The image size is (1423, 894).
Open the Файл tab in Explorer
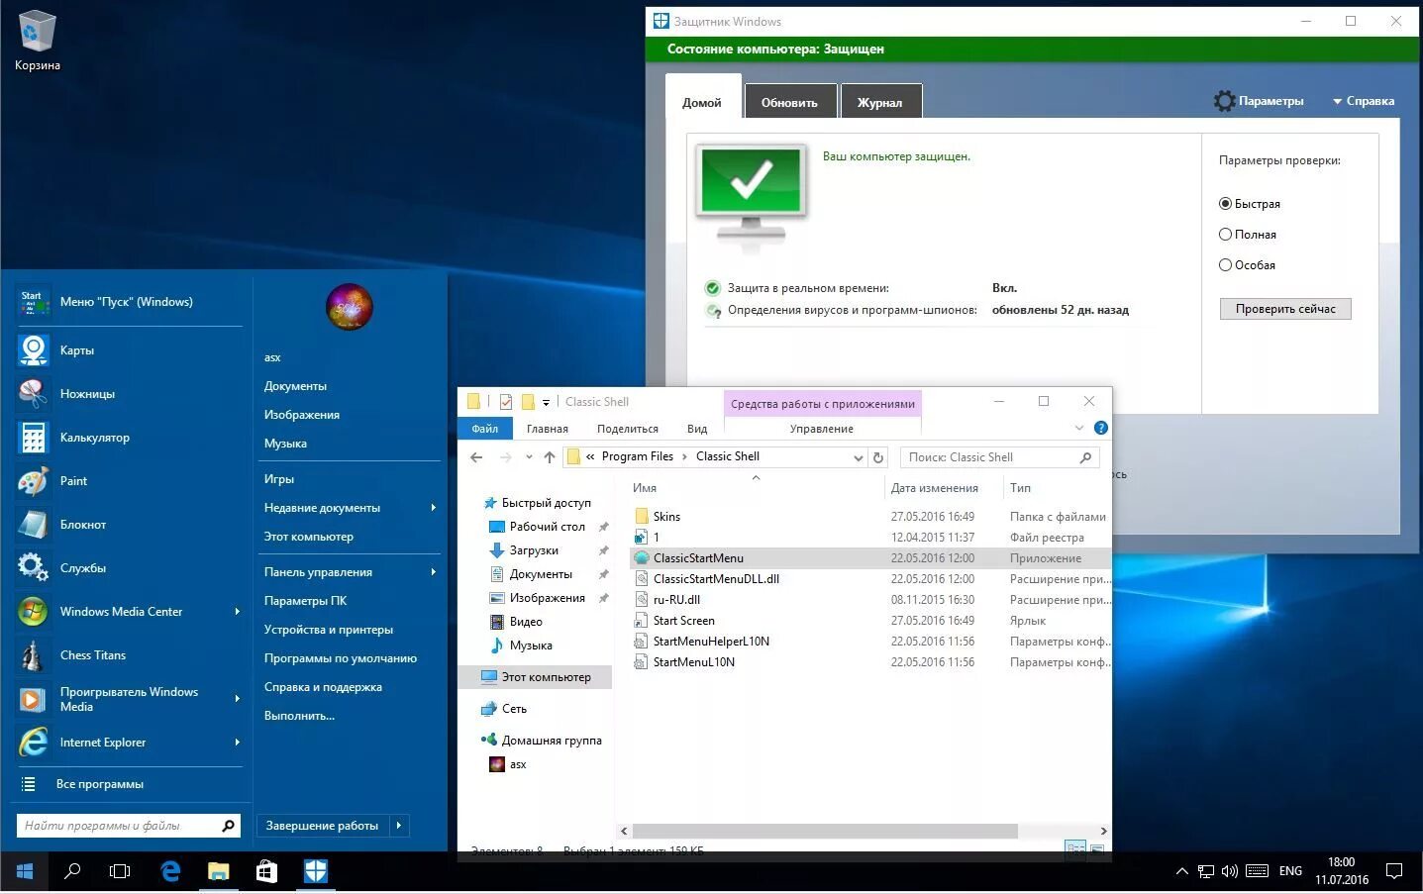[484, 429]
